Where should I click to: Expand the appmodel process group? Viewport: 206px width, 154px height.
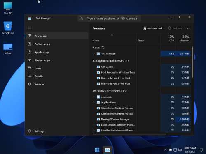[94, 97]
